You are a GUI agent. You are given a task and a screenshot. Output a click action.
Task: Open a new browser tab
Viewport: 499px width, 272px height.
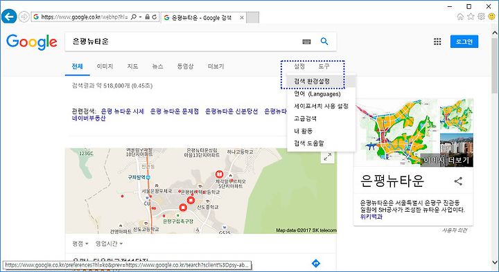click(253, 18)
